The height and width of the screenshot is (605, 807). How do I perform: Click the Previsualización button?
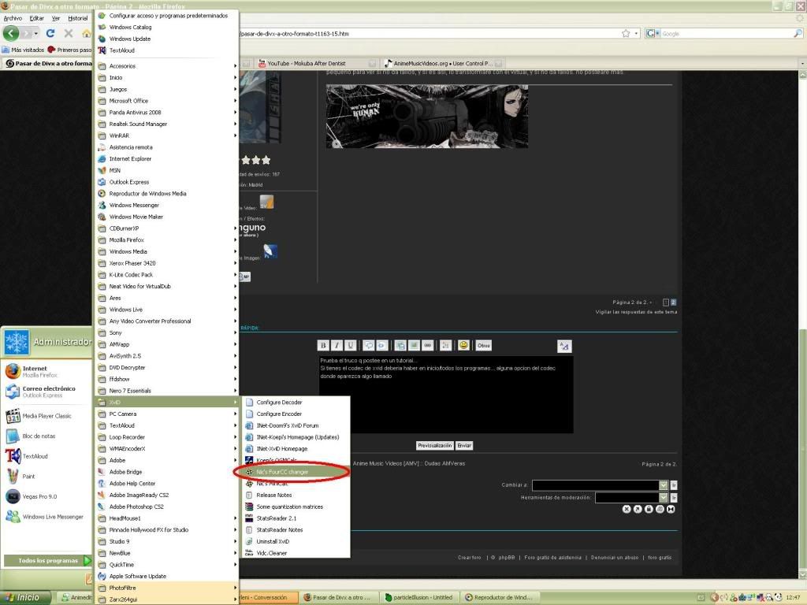(x=435, y=446)
